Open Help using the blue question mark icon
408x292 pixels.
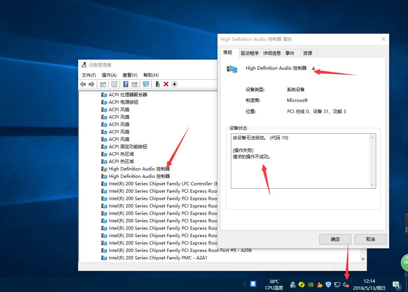coord(126,84)
